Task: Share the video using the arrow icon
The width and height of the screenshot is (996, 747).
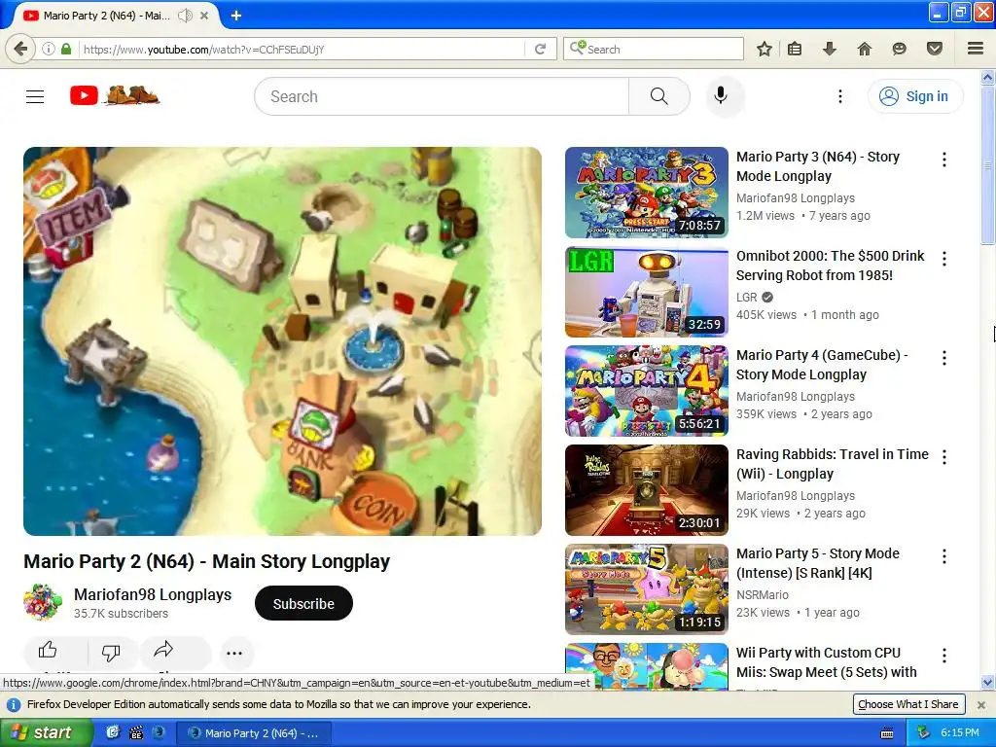Action: point(163,650)
